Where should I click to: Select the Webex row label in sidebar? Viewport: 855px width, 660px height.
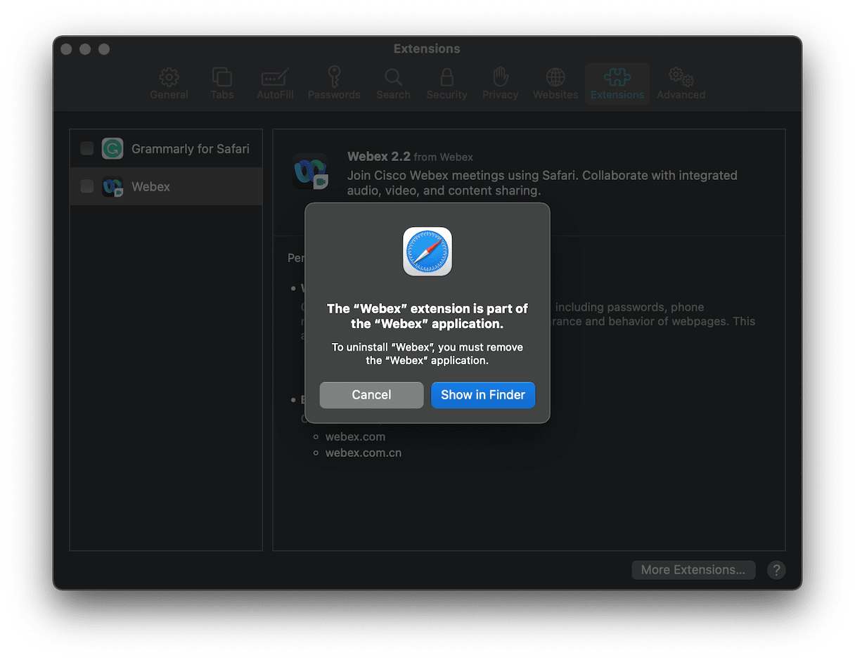coord(151,186)
